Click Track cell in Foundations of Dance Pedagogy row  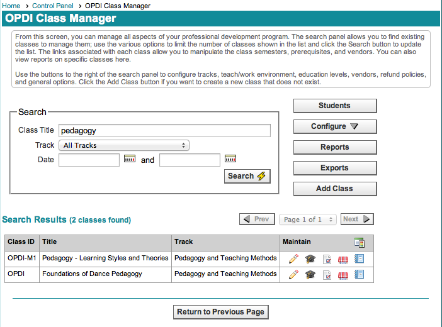click(225, 275)
